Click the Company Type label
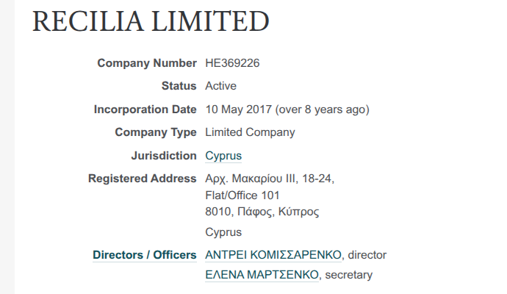 pos(155,132)
